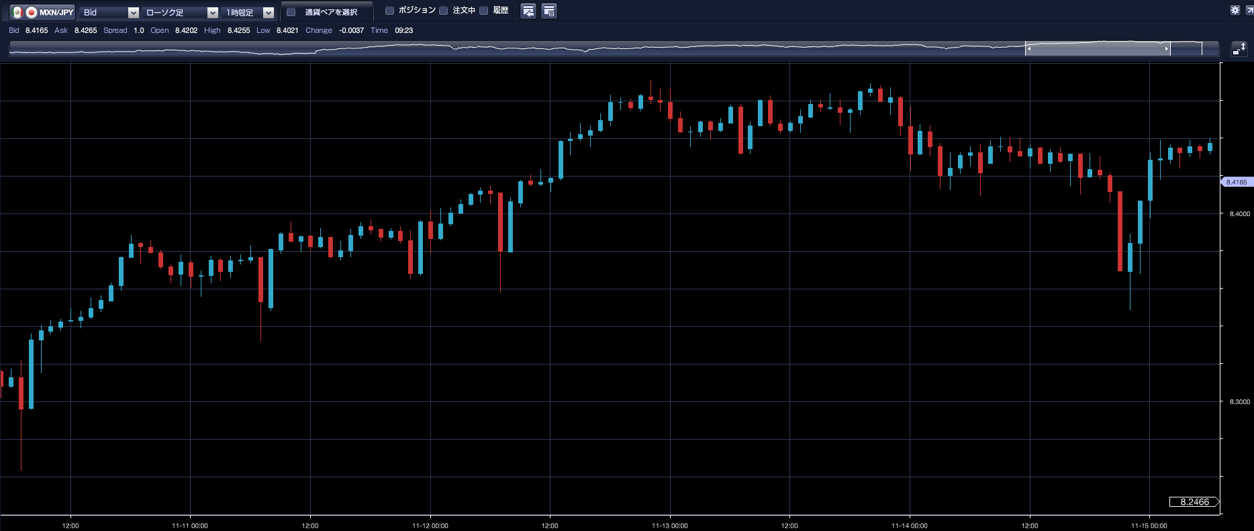Click the Mexico flag icon

[x=17, y=12]
